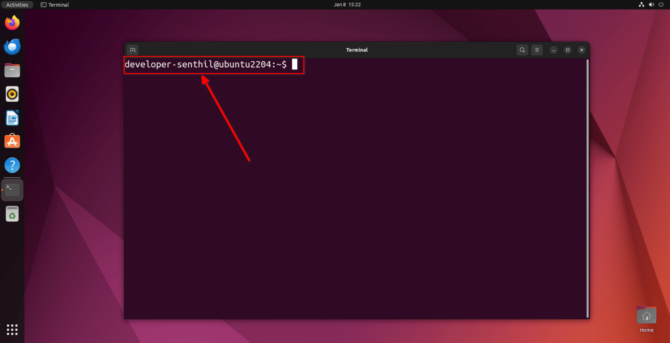Screen dimensions: 670x343
Task: Minimize the Terminal window
Action: coord(554,50)
